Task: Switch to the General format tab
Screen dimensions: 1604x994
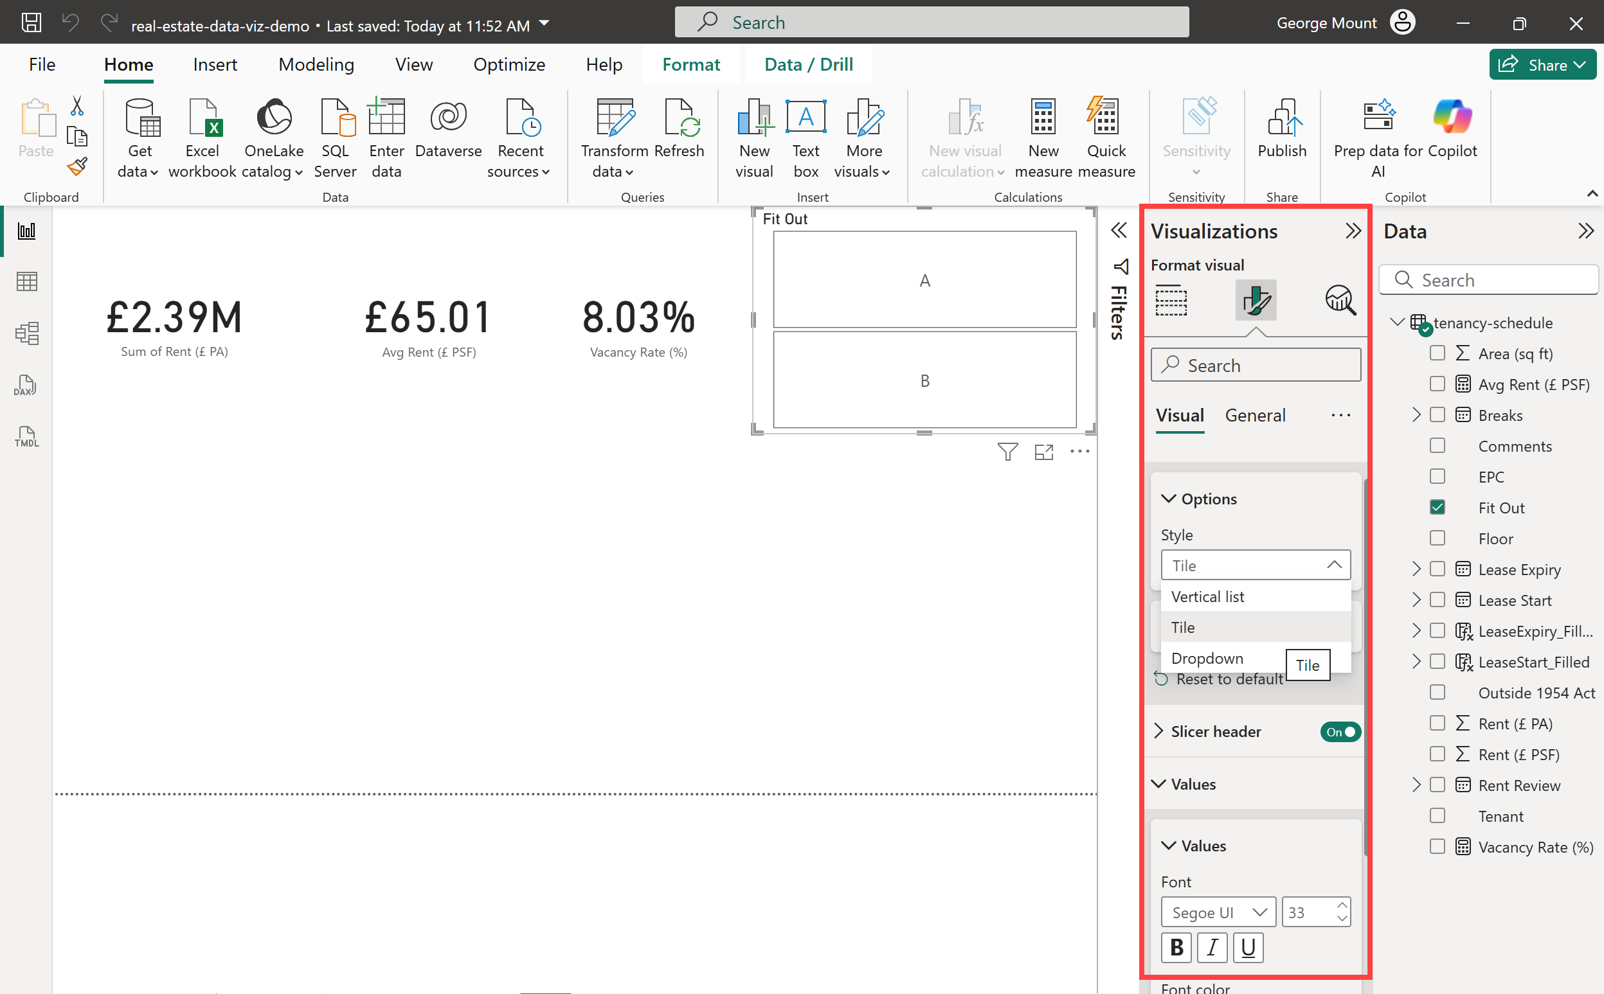Action: [1254, 416]
